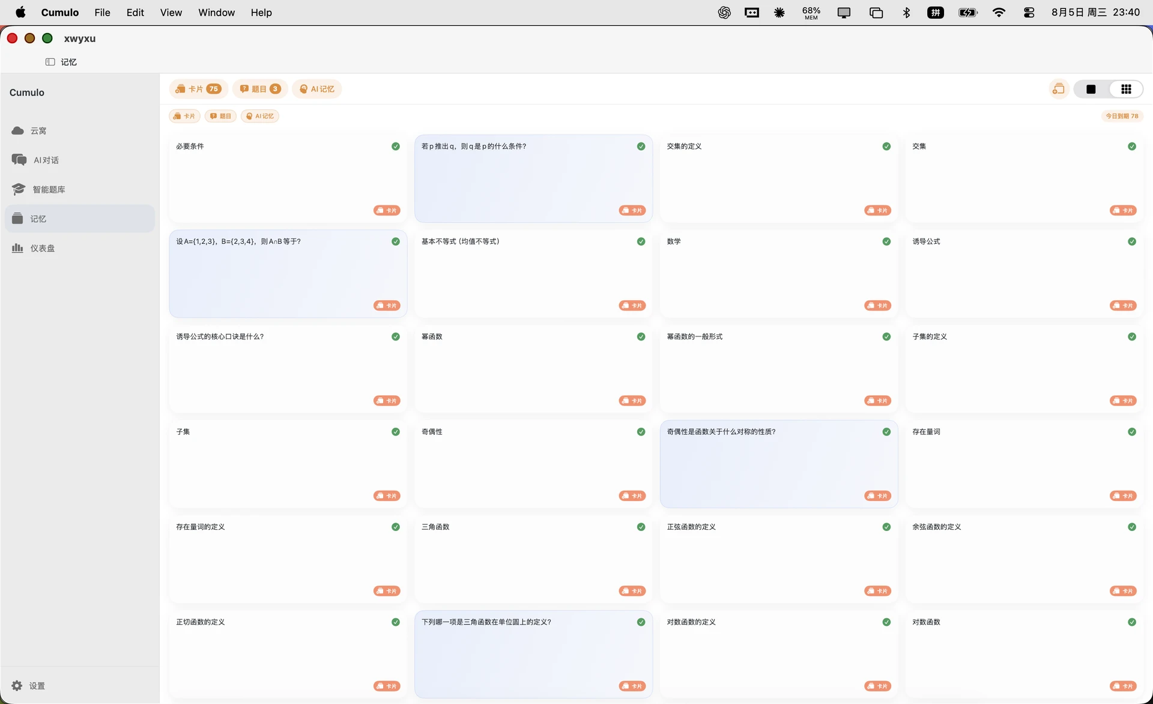Open the View menu
The image size is (1153, 704).
pyautogui.click(x=171, y=12)
